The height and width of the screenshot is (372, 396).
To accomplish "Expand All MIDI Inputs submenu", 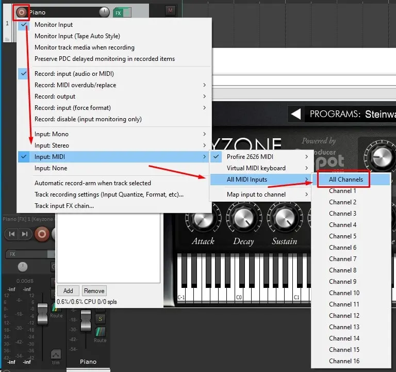I will (x=260, y=180).
